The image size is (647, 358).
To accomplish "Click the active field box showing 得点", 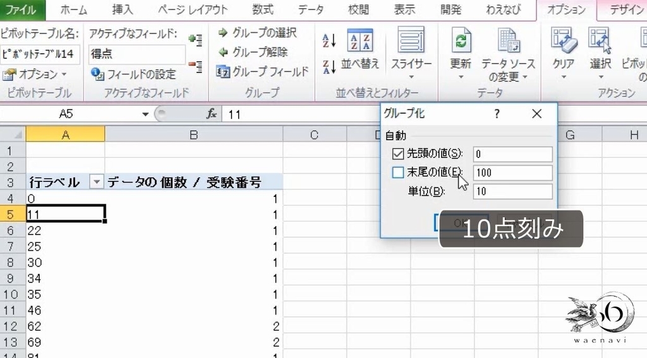I will point(137,54).
